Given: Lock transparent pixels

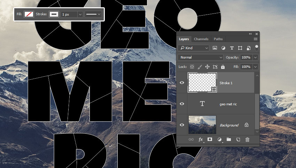Looking at the screenshot, I should (192, 67).
